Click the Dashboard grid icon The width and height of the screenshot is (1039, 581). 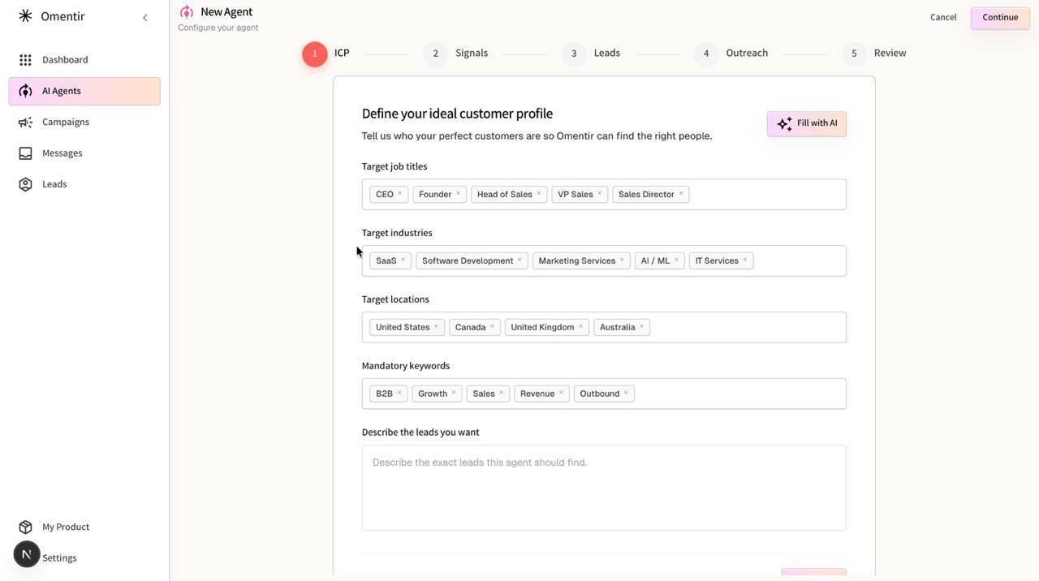[x=25, y=60]
